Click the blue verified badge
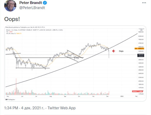 [45, 3]
